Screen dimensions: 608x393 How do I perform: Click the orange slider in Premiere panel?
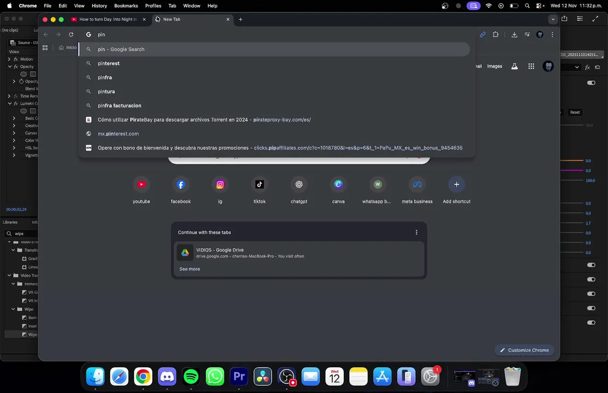pyautogui.click(x=572, y=160)
